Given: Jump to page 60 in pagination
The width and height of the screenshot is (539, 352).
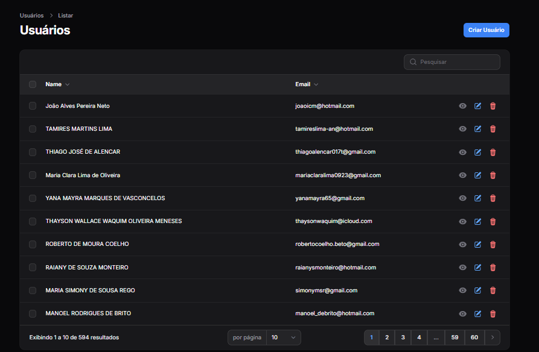Looking at the screenshot, I should [474, 338].
